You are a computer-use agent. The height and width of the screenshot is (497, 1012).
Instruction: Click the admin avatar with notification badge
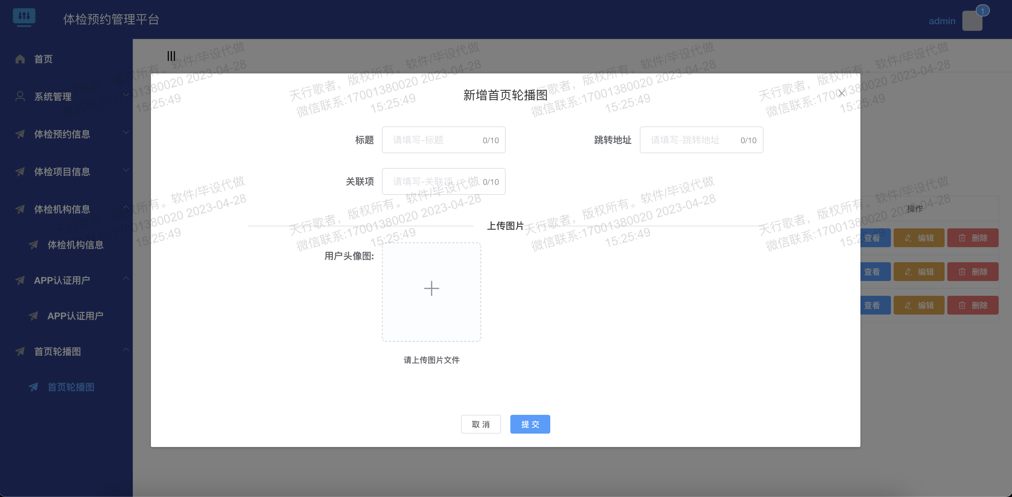[x=972, y=20]
